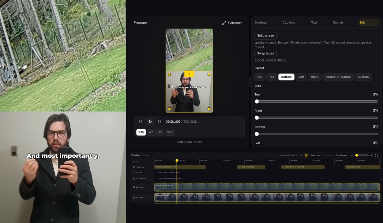This screenshot has height=223, width=383.
Task: Open the Sounds tab
Action: (x=338, y=23)
